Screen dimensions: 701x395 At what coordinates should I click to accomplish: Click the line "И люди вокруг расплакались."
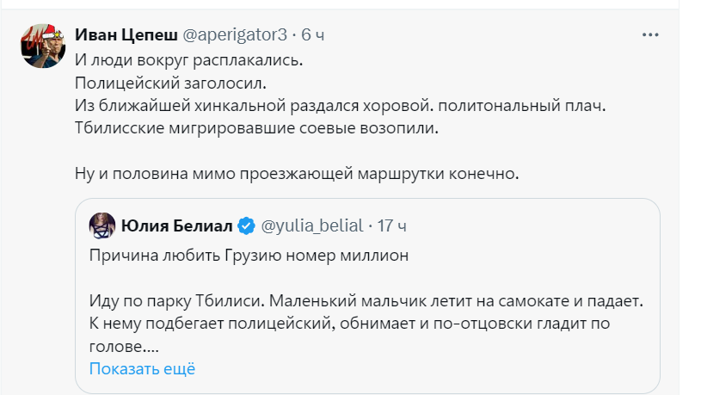point(188,61)
